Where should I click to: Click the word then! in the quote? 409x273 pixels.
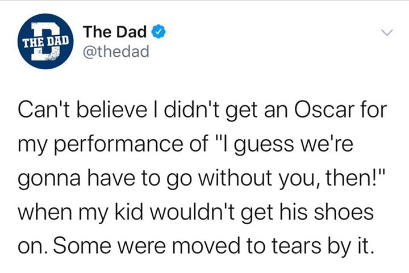352,178
